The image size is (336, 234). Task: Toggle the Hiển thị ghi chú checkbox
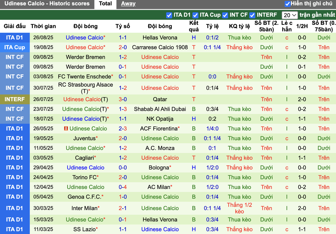pyautogui.click(x=287, y=4)
